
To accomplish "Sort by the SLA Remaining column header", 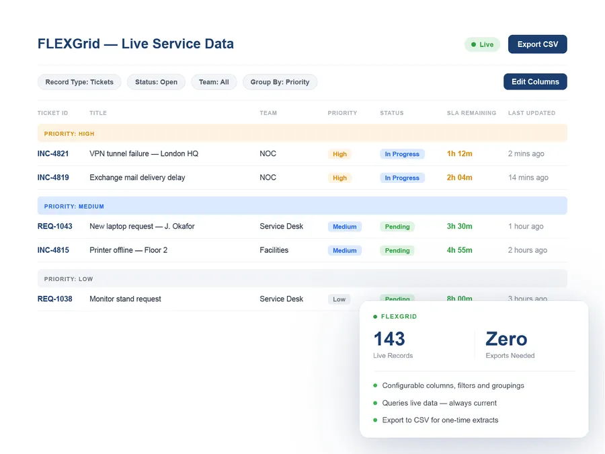I will coord(471,113).
